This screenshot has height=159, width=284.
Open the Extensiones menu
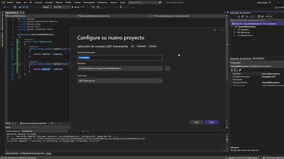click(x=103, y=3)
